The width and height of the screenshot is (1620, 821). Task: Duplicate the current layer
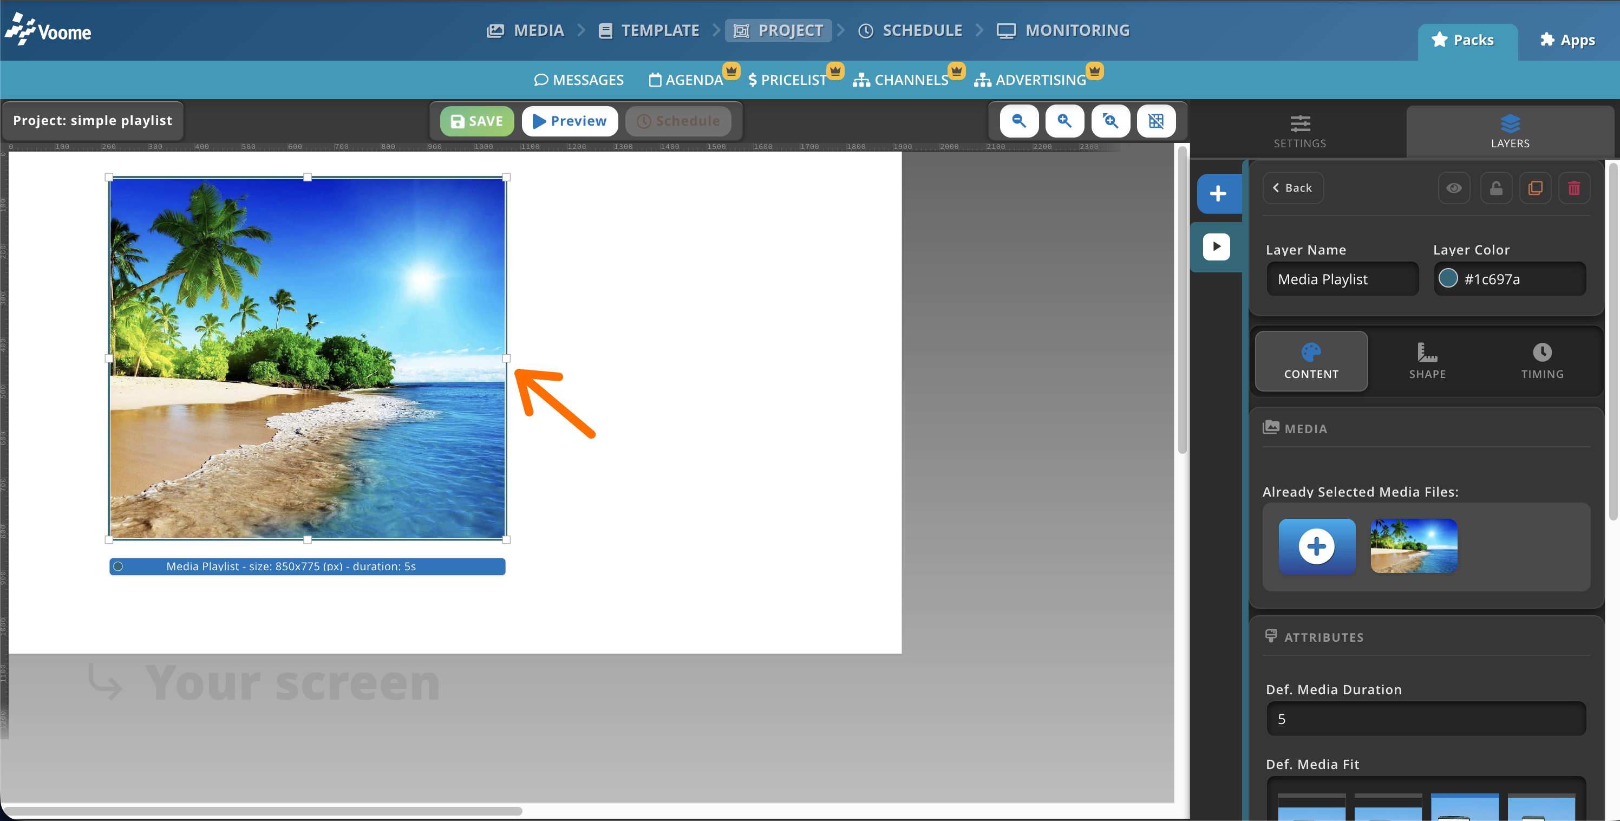[x=1535, y=188]
